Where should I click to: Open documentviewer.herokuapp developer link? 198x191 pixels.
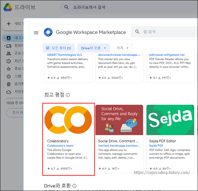119,55
